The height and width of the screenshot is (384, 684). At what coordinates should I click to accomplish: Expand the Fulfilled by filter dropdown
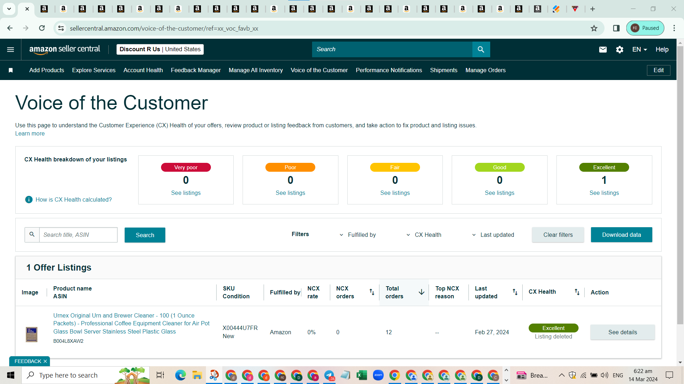point(358,235)
